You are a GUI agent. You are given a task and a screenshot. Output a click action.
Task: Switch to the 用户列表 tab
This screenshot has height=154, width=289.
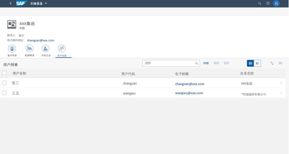tap(62, 51)
